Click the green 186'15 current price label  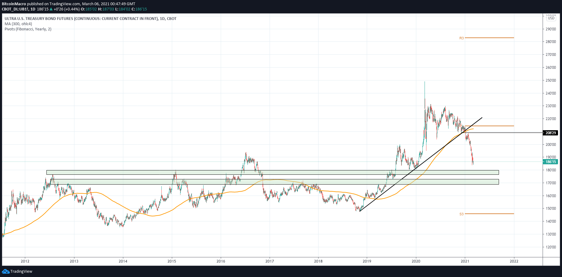550,162
